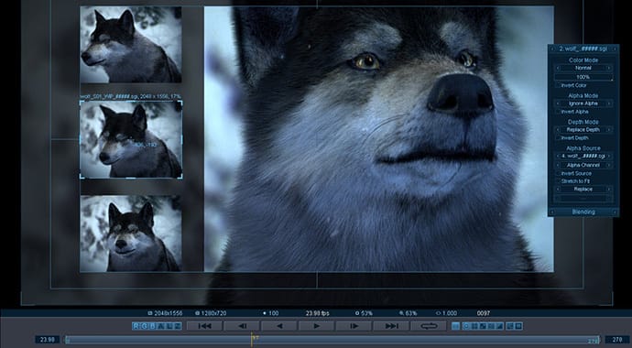Open the Ignore Alpha mode selector
Viewport: 632px width, 348px height.
[x=583, y=103]
